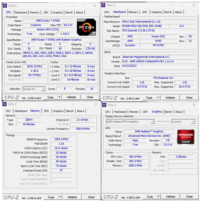The image size is (201, 202).
Task: Click the LPCIO value NCT6795
Action: click(158, 45)
